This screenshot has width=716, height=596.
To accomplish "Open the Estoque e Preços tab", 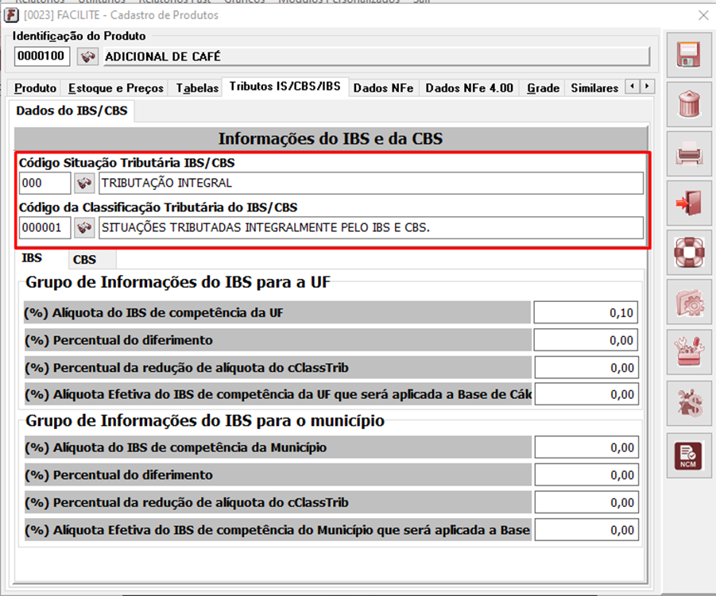I will pos(116,88).
